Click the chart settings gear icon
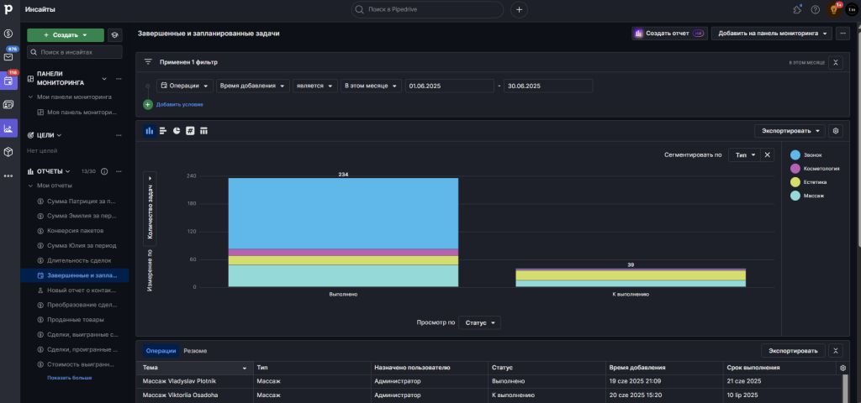Image resolution: width=861 pixels, height=403 pixels. pyautogui.click(x=835, y=130)
